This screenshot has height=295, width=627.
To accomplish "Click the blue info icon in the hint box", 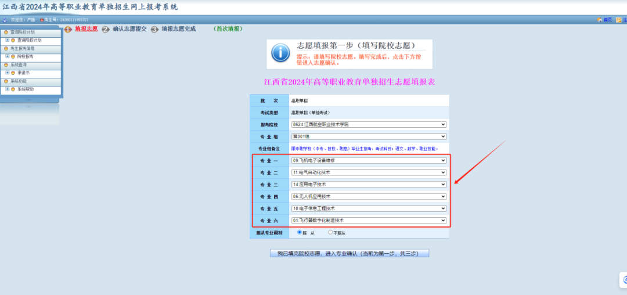I will point(280,54).
